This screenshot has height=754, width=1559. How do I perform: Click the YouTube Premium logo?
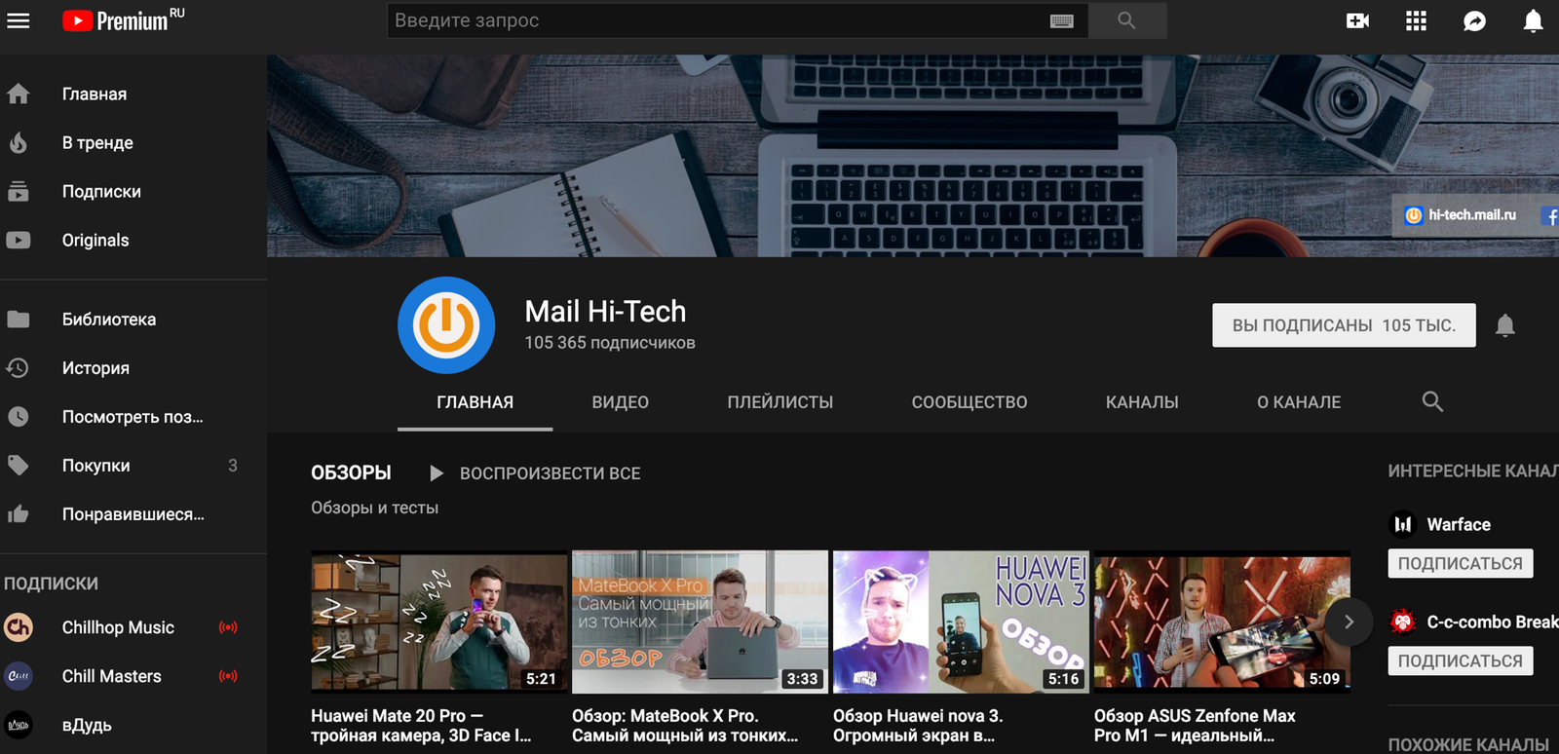[x=123, y=19]
